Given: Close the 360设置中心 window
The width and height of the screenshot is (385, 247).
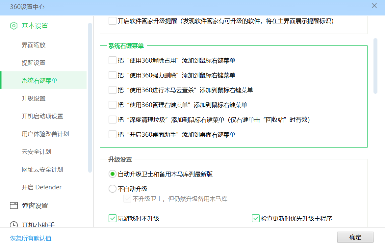Looking at the screenshot, I should (374, 6).
